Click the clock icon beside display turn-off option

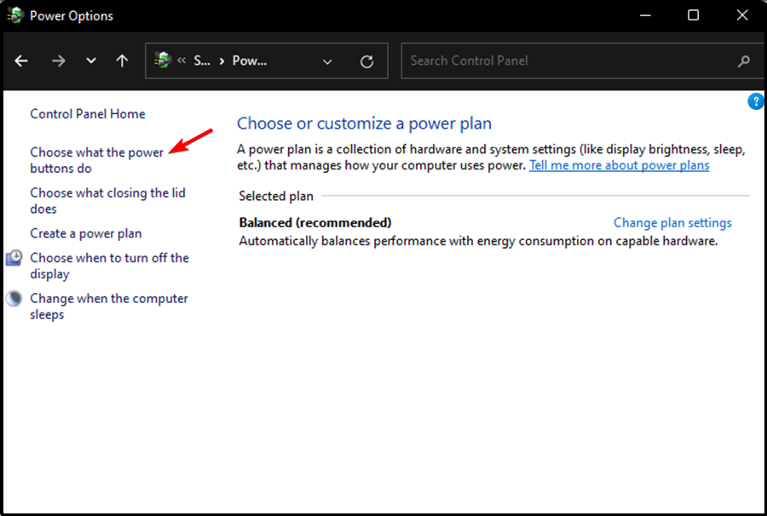coord(14,258)
